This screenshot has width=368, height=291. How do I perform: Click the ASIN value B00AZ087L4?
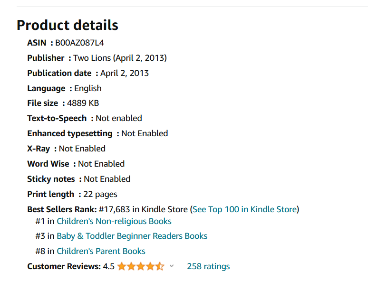coord(79,43)
